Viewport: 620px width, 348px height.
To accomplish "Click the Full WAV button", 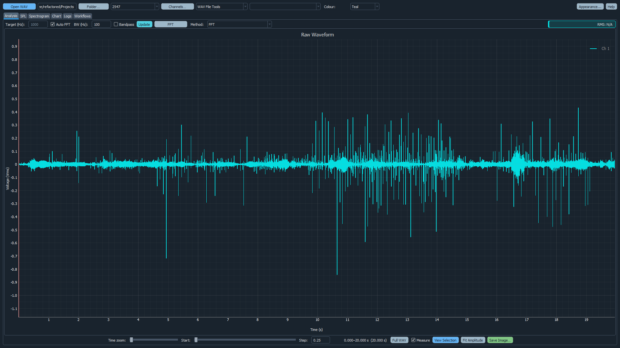I will [x=399, y=340].
